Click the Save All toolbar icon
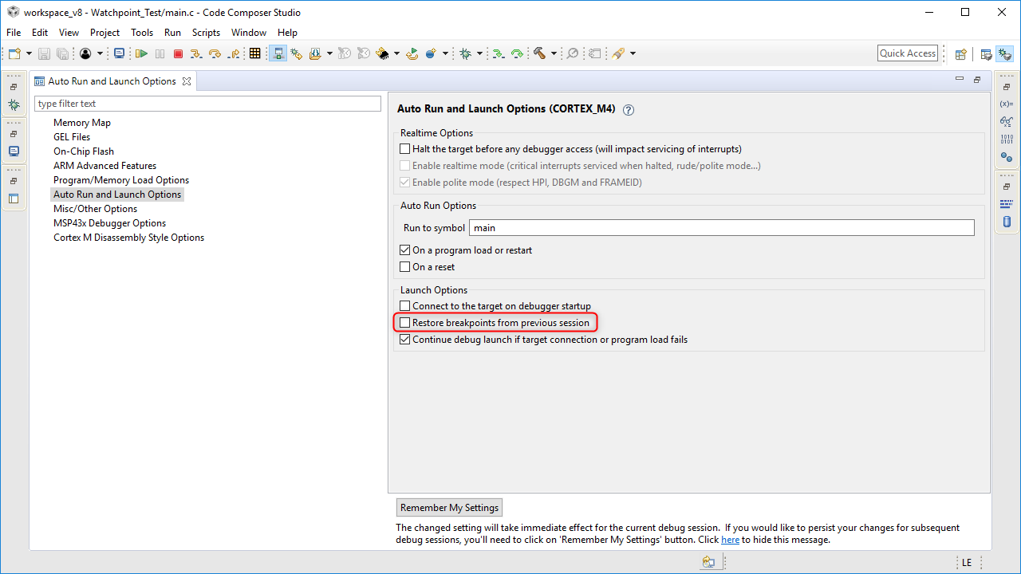Image resolution: width=1021 pixels, height=574 pixels. click(62, 53)
